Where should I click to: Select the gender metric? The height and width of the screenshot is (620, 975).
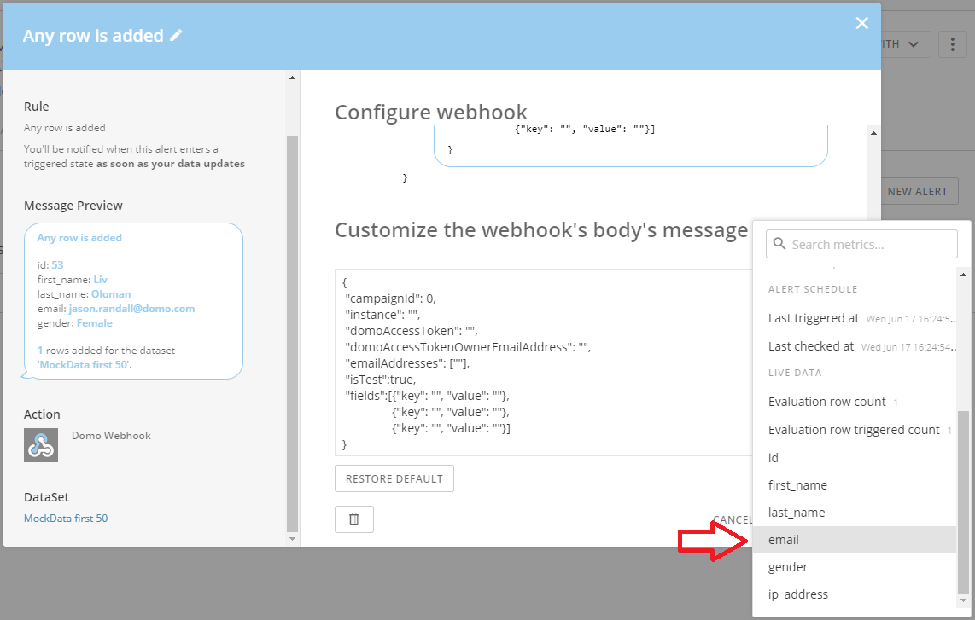click(x=854, y=567)
